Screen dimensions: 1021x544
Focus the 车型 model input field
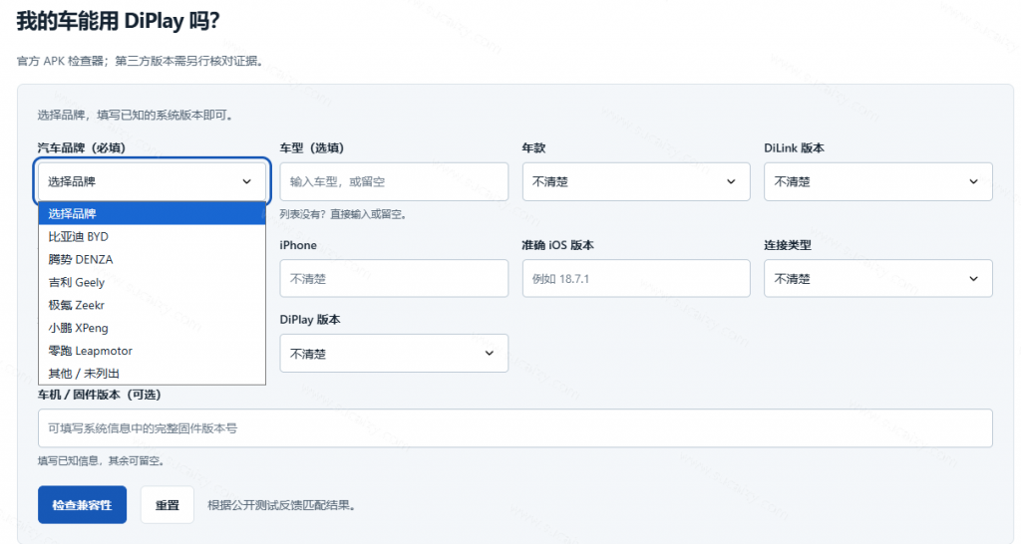point(394,181)
